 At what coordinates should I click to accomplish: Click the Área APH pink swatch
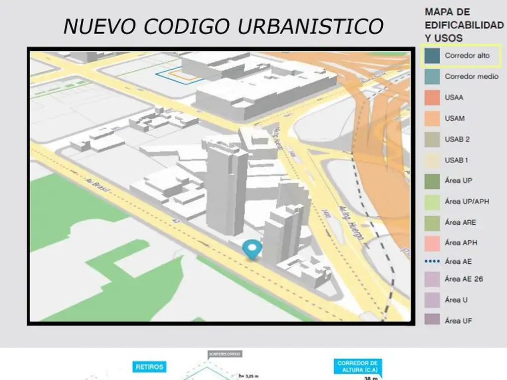[432, 243]
